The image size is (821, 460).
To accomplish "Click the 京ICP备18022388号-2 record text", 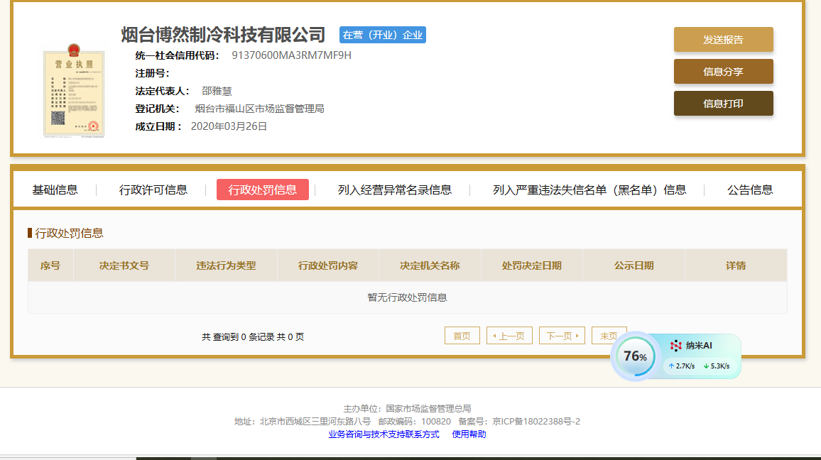I will point(536,421).
